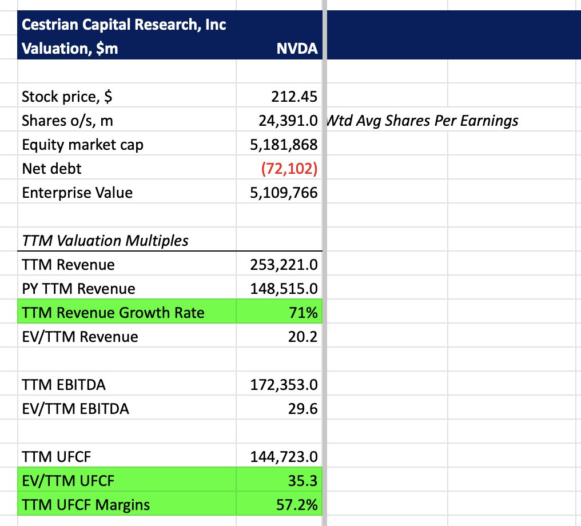Screen dimensions: 581x526
Task: Click the 'Stock price, $' label cell
Action: (127, 96)
